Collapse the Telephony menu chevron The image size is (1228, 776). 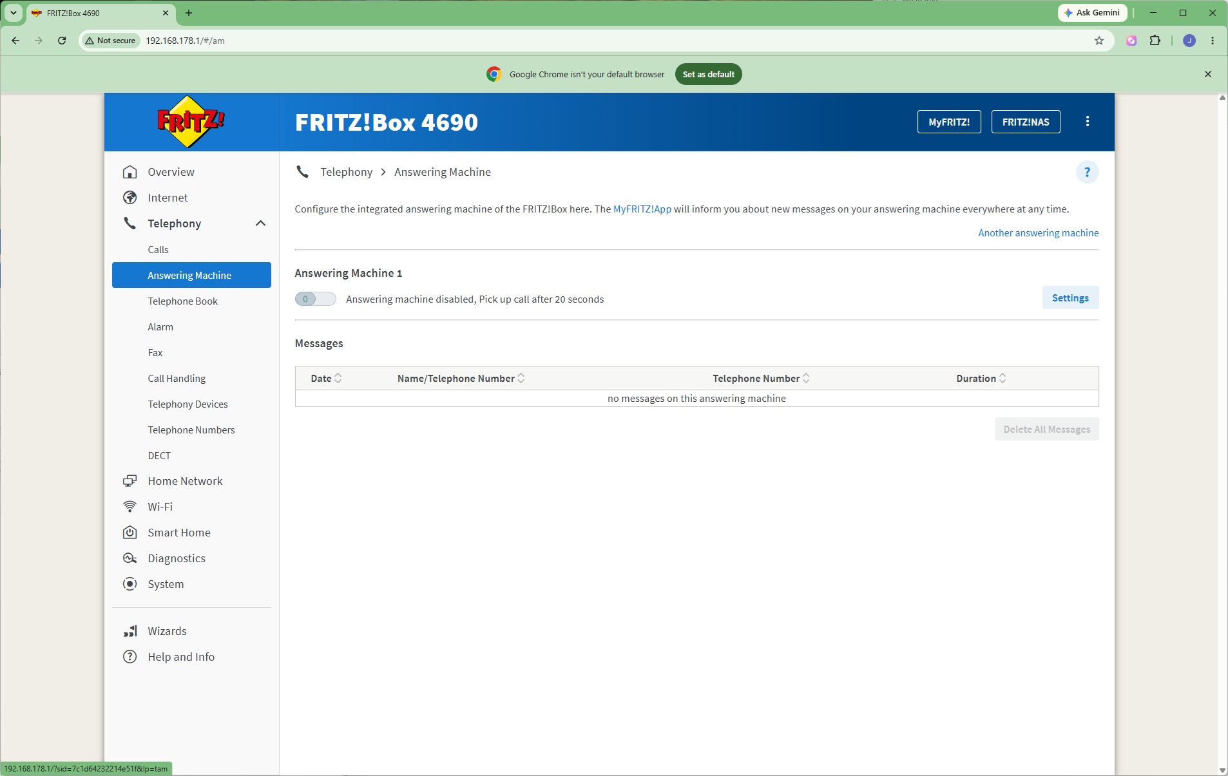pyautogui.click(x=260, y=223)
